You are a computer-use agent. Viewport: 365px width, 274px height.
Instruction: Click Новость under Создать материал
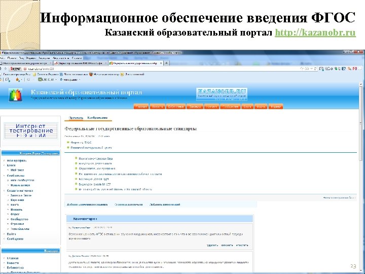tap(16, 210)
